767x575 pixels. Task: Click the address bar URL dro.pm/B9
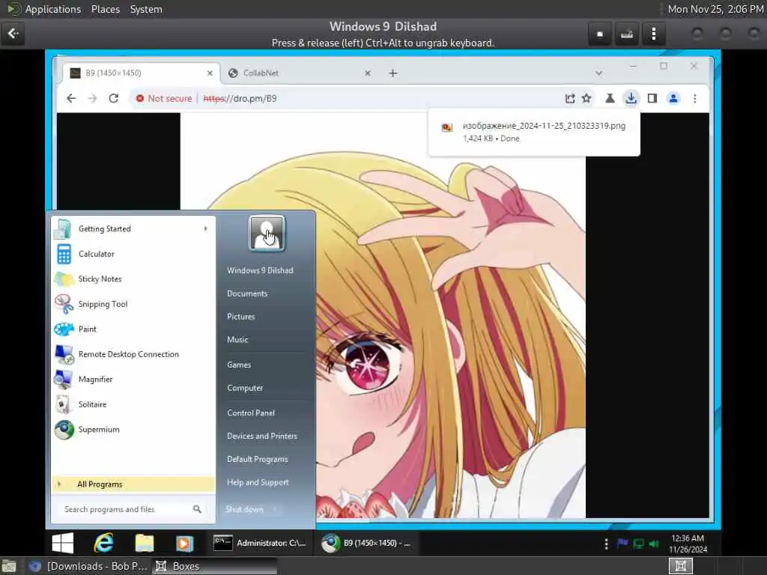tap(240, 98)
